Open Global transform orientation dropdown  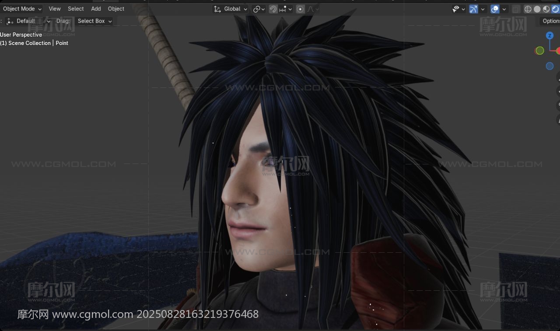(231, 9)
